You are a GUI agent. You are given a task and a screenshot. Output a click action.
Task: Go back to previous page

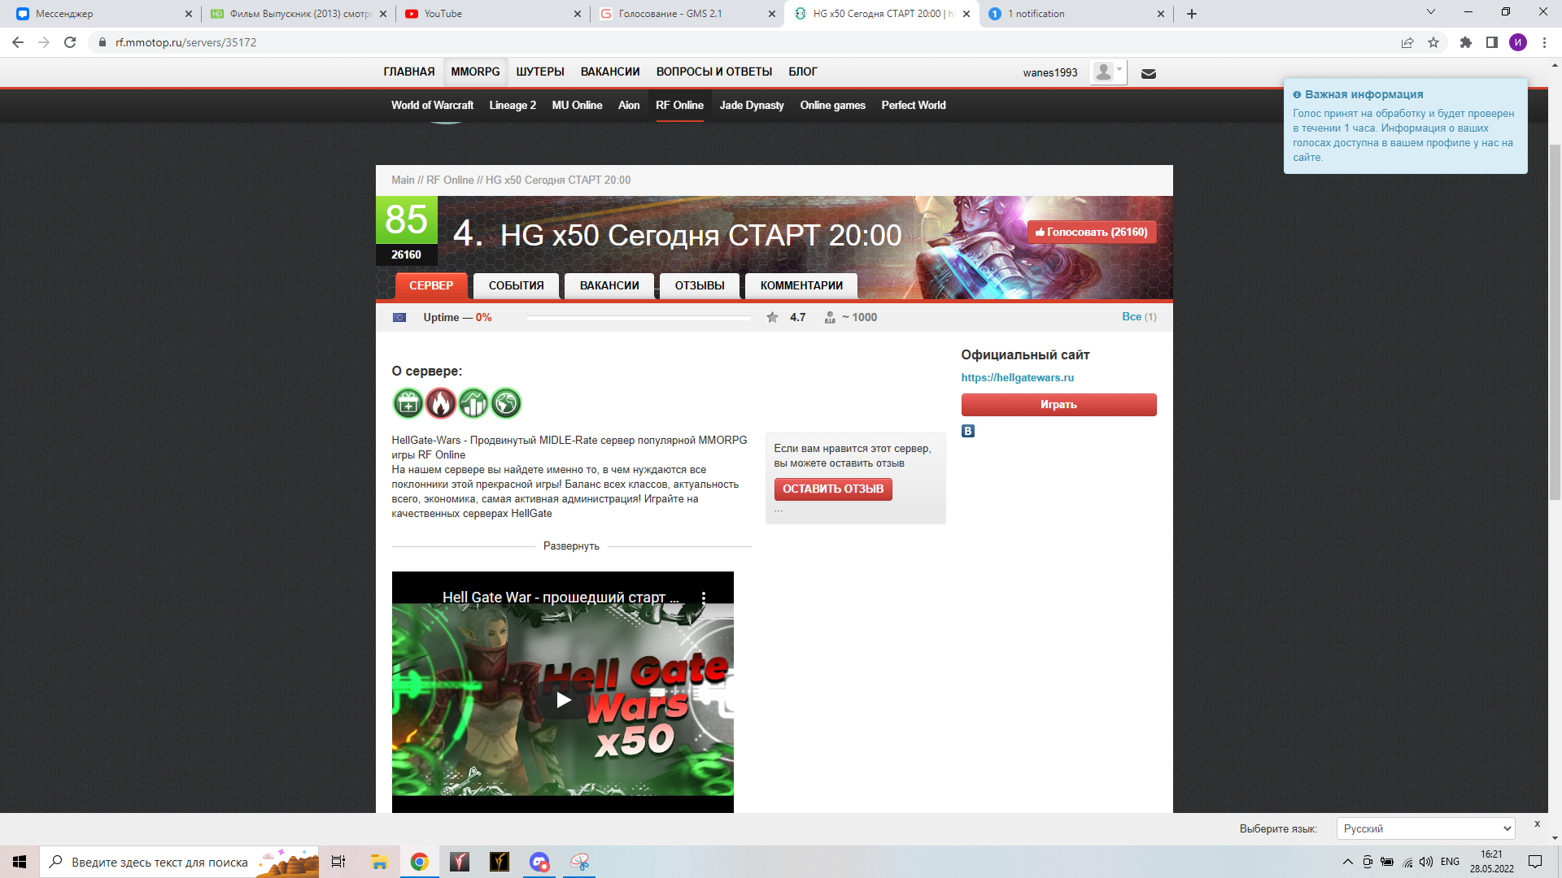click(18, 42)
